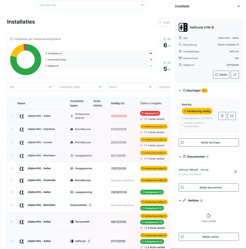Close the Installatie side panel
The width and height of the screenshot is (246, 249).
[x=239, y=6]
